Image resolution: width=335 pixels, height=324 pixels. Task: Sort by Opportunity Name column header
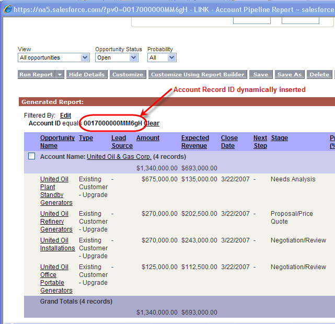57,142
